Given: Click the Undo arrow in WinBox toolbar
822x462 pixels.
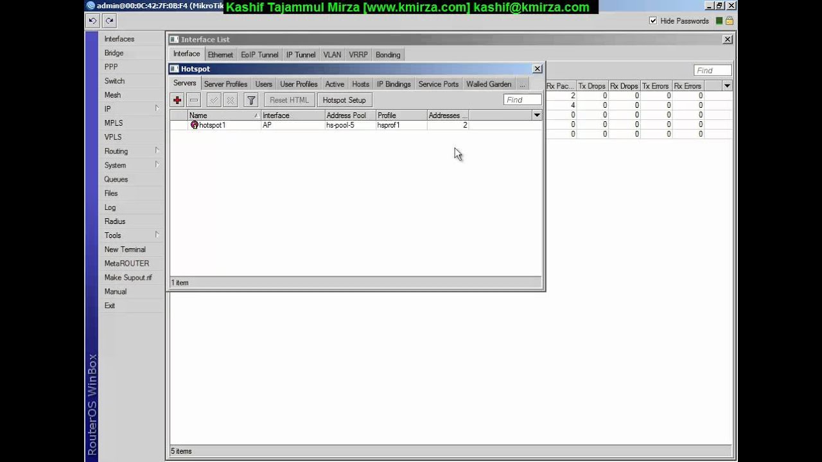Looking at the screenshot, I should point(92,21).
